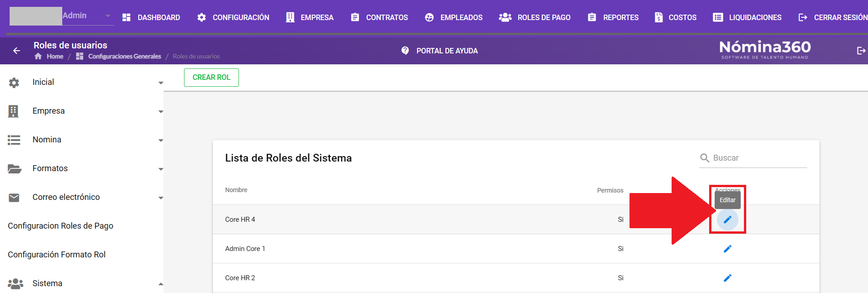
Task: Click the Contratos clipboard icon in top bar
Action: 355,17
